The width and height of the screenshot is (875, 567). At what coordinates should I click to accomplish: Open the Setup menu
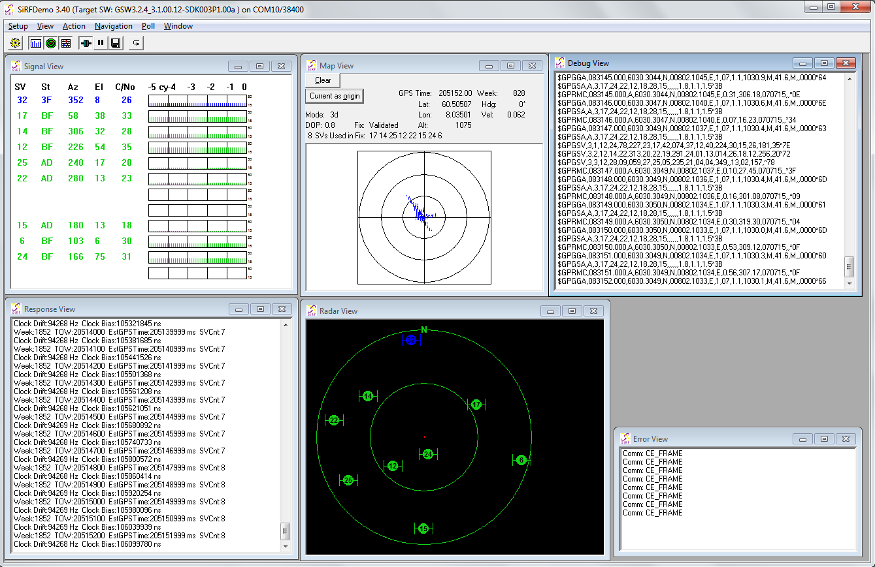point(18,26)
